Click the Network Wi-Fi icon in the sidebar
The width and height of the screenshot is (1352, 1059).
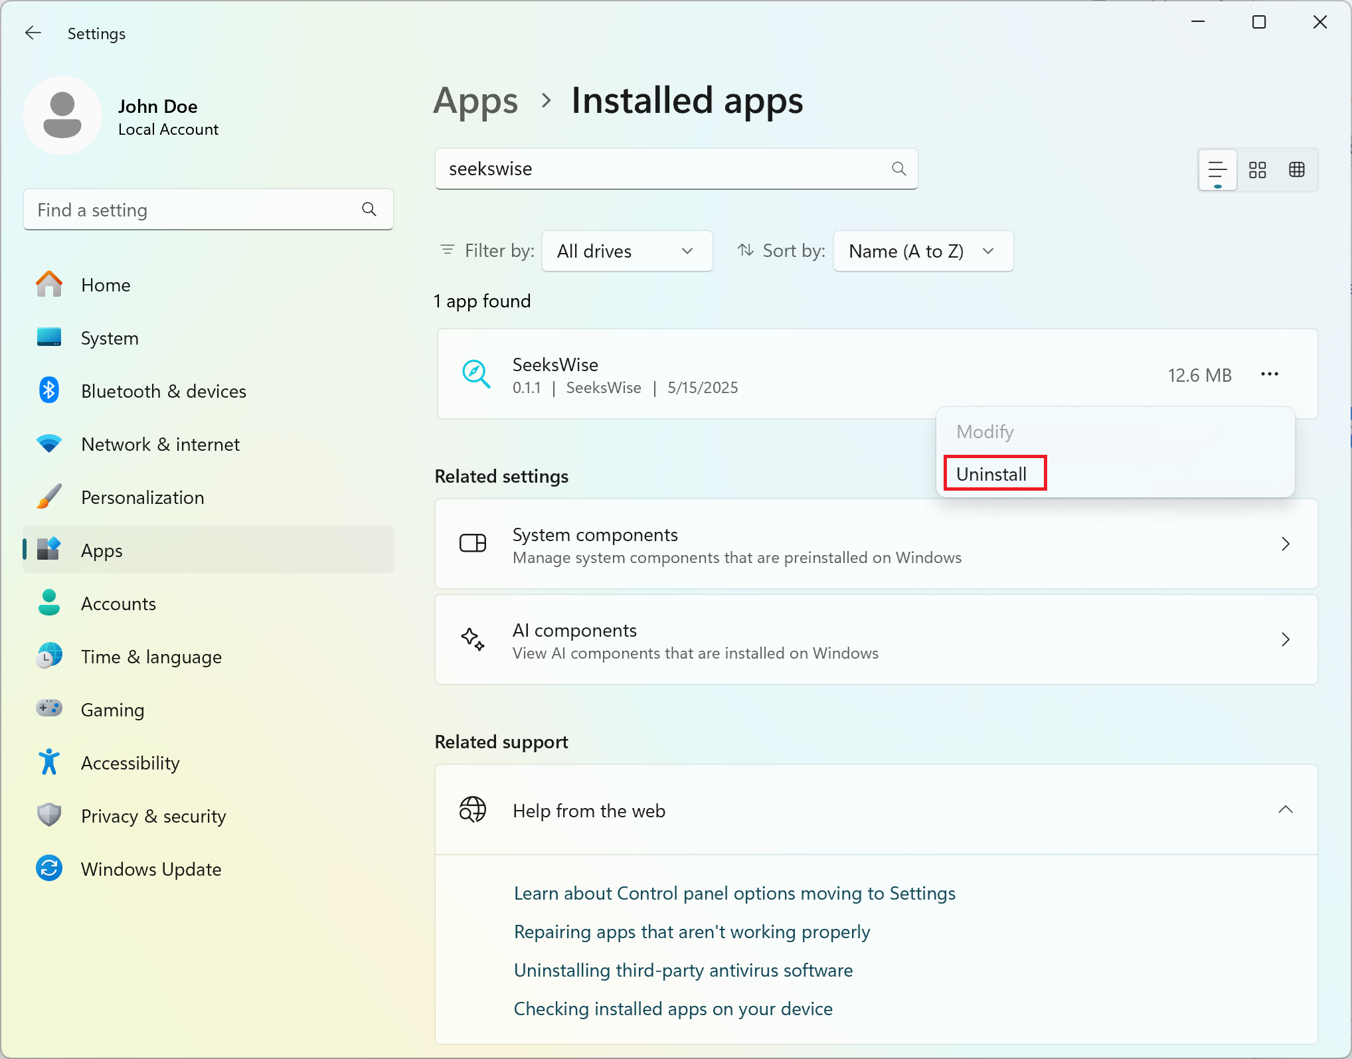point(49,444)
